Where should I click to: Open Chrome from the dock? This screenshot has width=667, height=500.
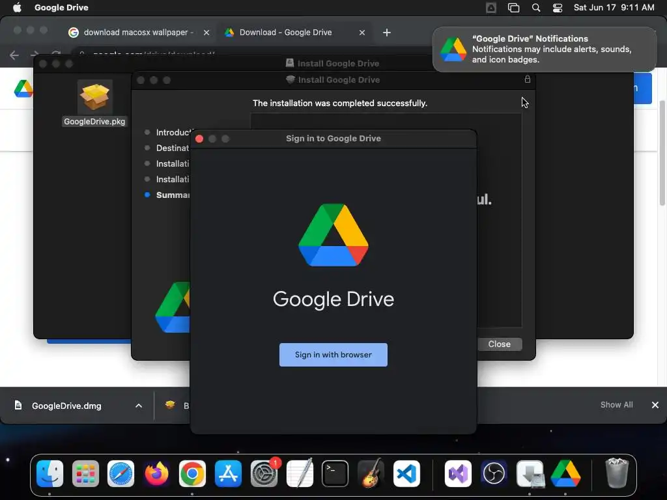tap(192, 473)
